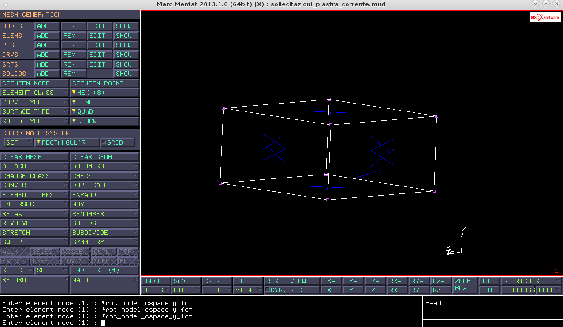
Task: Open ELEMENT CLASS submenu
Action: coord(35,93)
